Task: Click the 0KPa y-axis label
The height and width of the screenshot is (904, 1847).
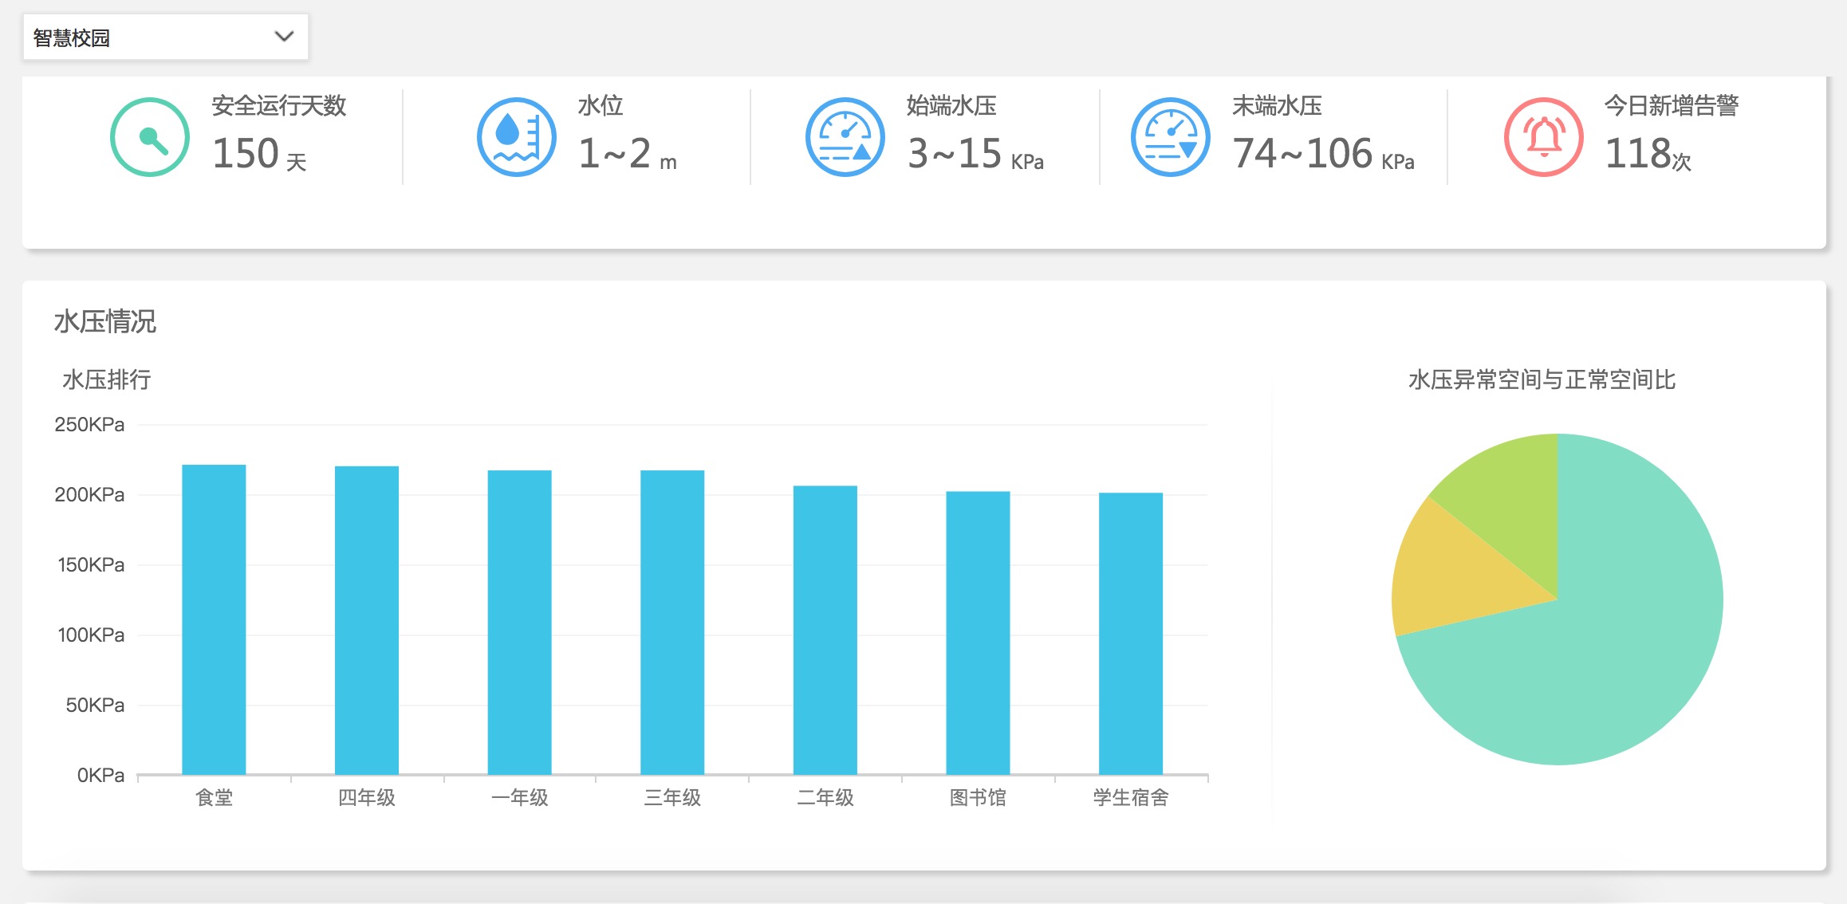Action: [100, 775]
